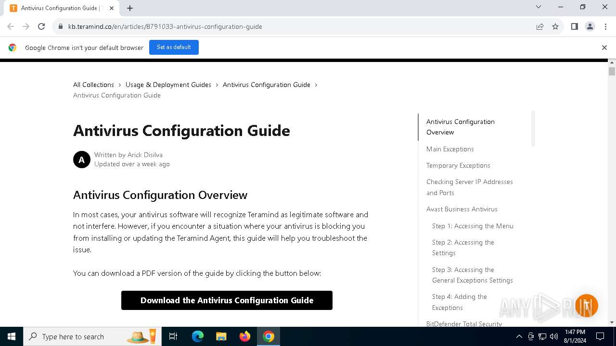616x346 pixels.
Task: Open the Windows notification center
Action: [x=600, y=336]
